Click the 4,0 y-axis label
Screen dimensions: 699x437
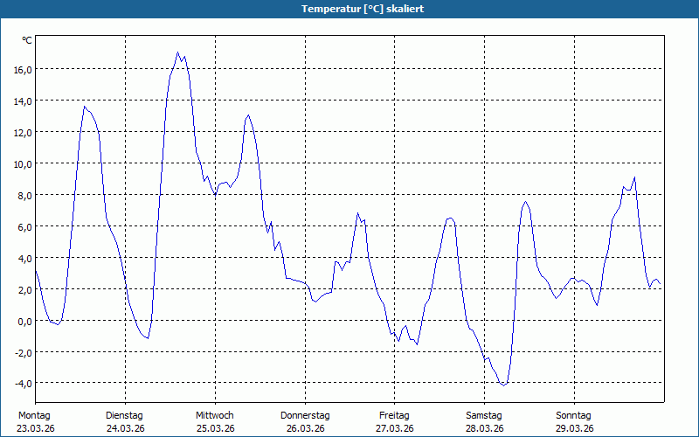click(x=24, y=258)
